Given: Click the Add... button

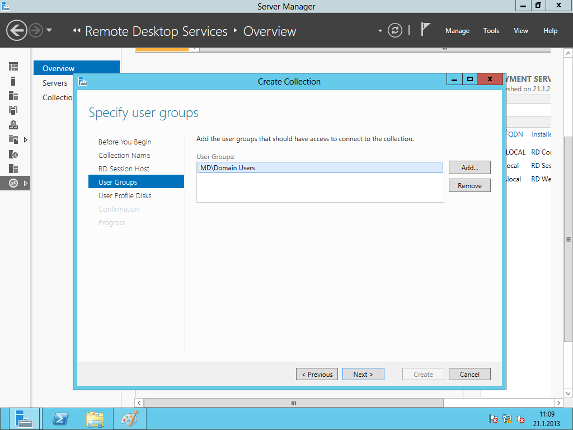Looking at the screenshot, I should pos(469,167).
